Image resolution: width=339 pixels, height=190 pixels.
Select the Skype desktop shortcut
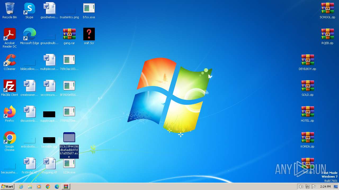tap(29, 8)
